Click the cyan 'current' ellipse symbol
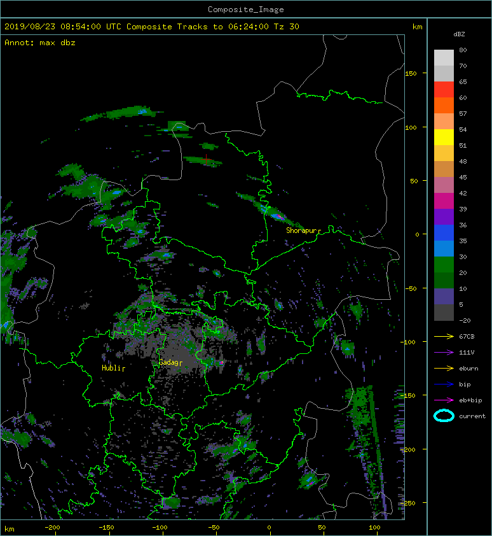This screenshot has height=536, width=492. pos(444,416)
